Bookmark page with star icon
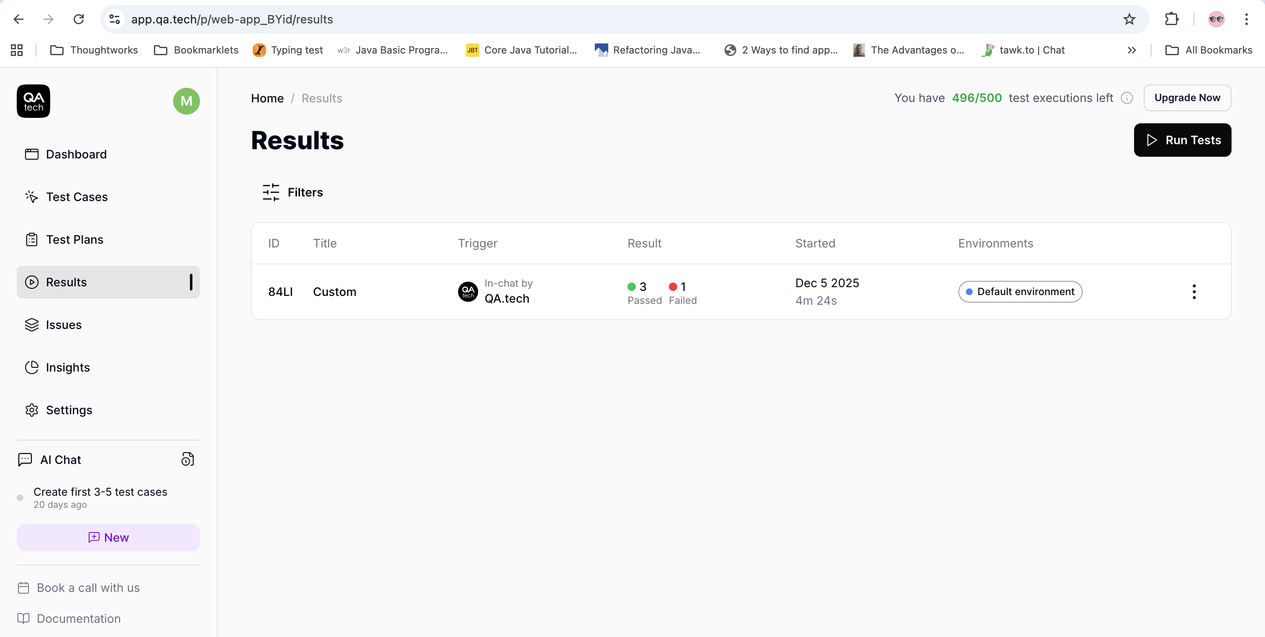Image resolution: width=1265 pixels, height=637 pixels. coord(1129,19)
